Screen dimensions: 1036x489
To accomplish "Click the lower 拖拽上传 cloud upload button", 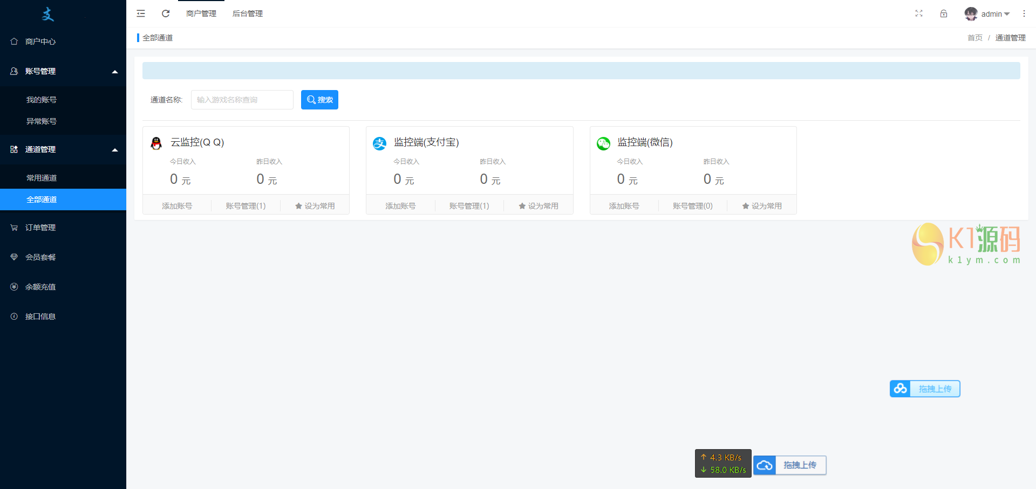I will click(790, 465).
